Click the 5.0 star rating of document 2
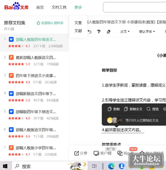Image resolution: width=166 pixels, height=170 pixels. 19,64
